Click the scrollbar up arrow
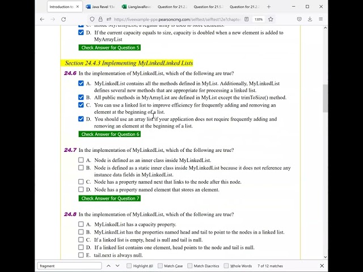 point(325,28)
